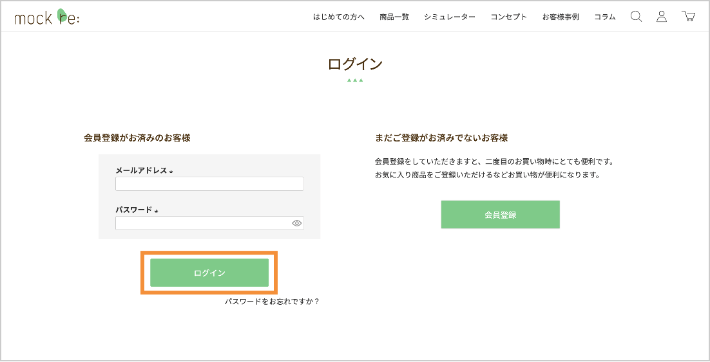Click the 会員登録 button
Image resolution: width=710 pixels, height=362 pixels.
500,215
